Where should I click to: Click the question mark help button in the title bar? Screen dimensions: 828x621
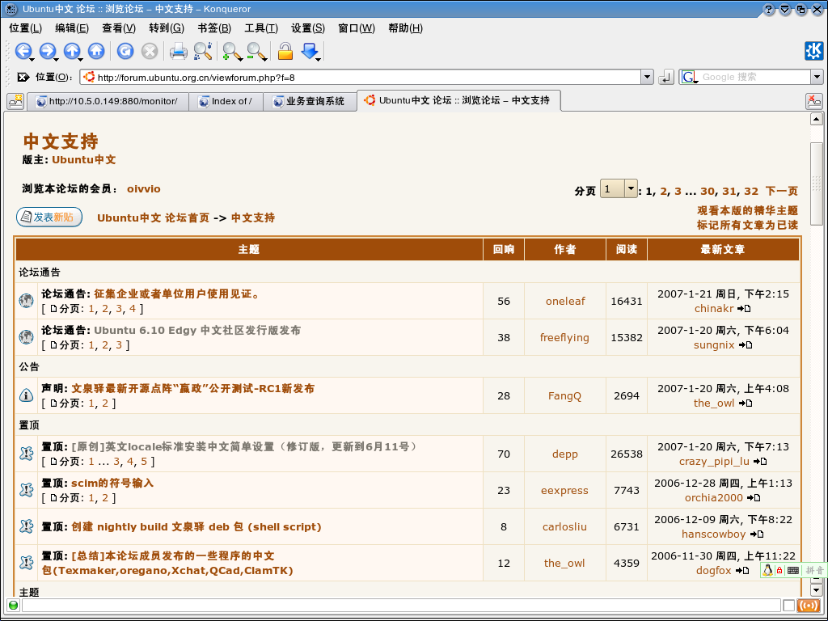click(x=768, y=9)
